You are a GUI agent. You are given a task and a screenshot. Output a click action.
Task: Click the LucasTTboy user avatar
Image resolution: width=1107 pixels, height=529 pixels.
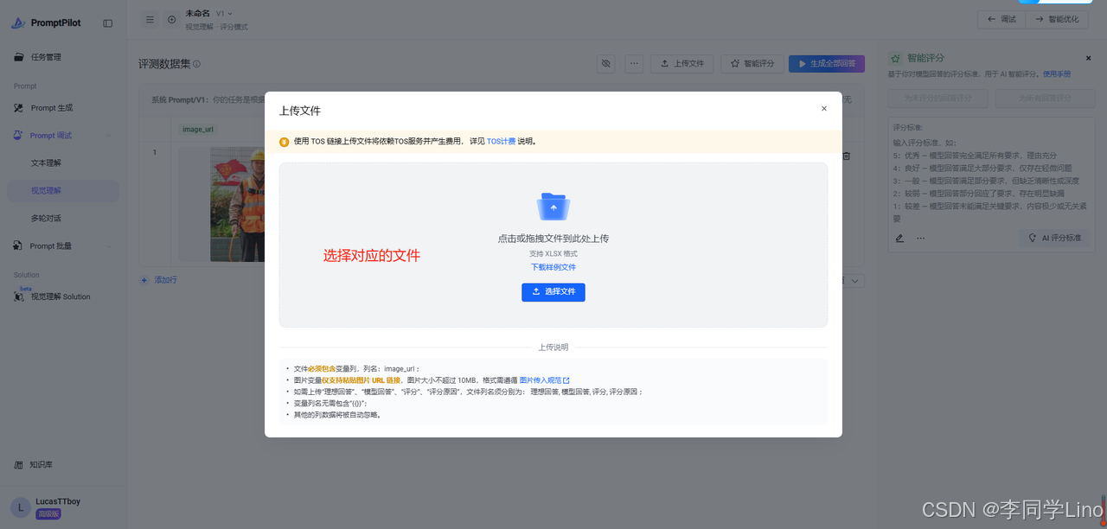(21, 507)
